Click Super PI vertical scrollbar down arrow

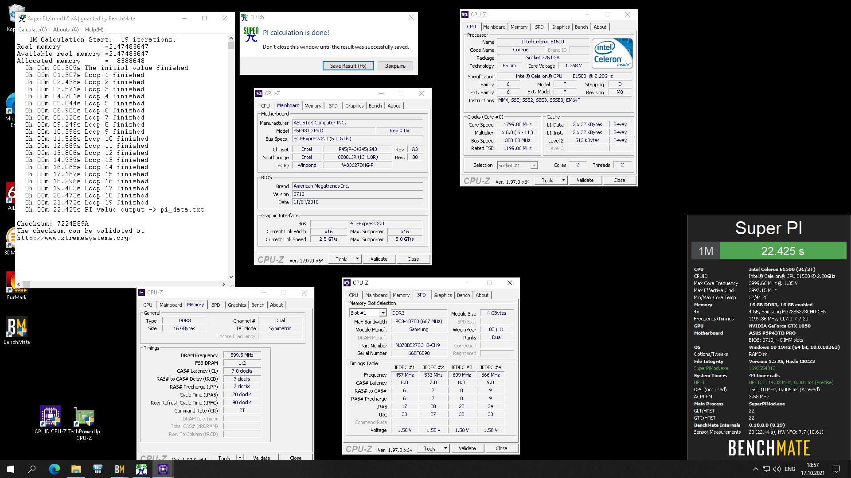(x=231, y=277)
